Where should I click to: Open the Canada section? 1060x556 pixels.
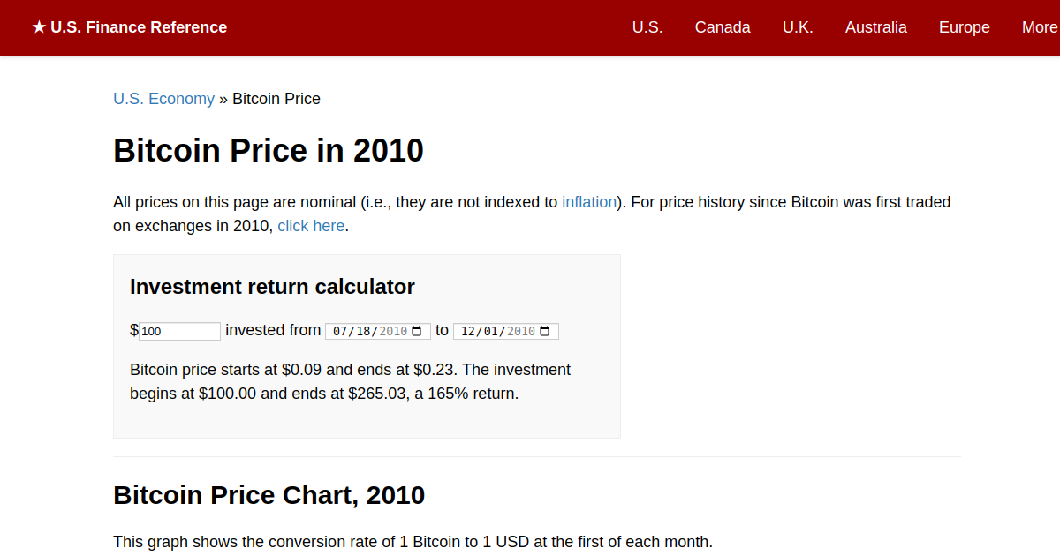(x=723, y=27)
